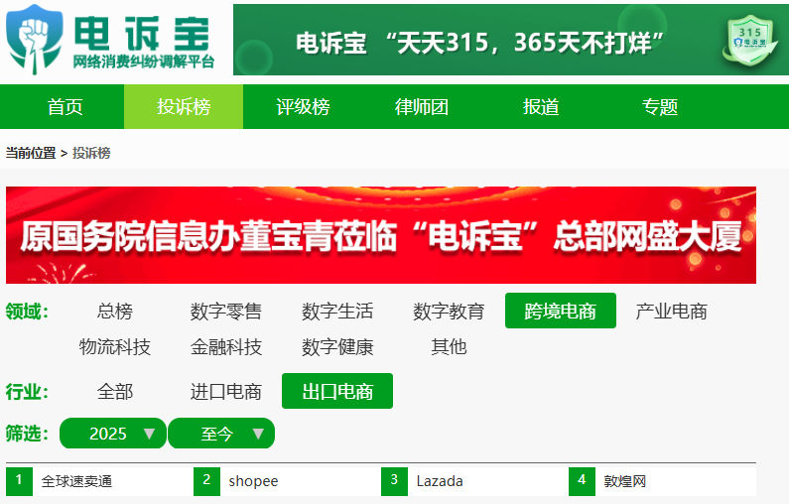Select 物流科技 domain filter

click(115, 346)
